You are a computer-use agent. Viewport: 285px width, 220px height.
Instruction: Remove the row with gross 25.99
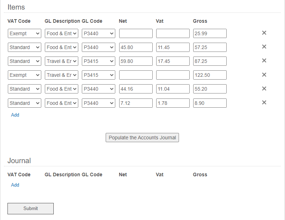click(264, 33)
